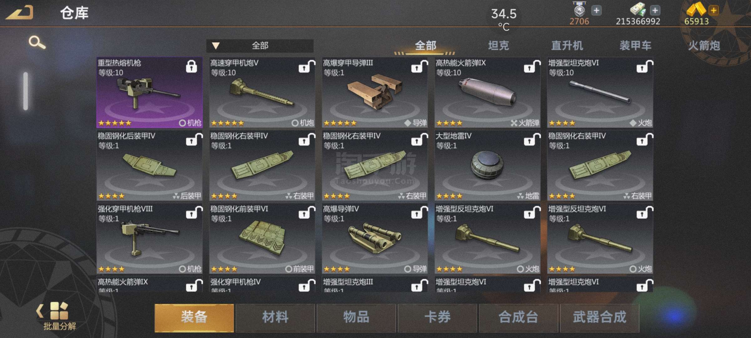Switch to the 直升机 tab

tap(567, 46)
